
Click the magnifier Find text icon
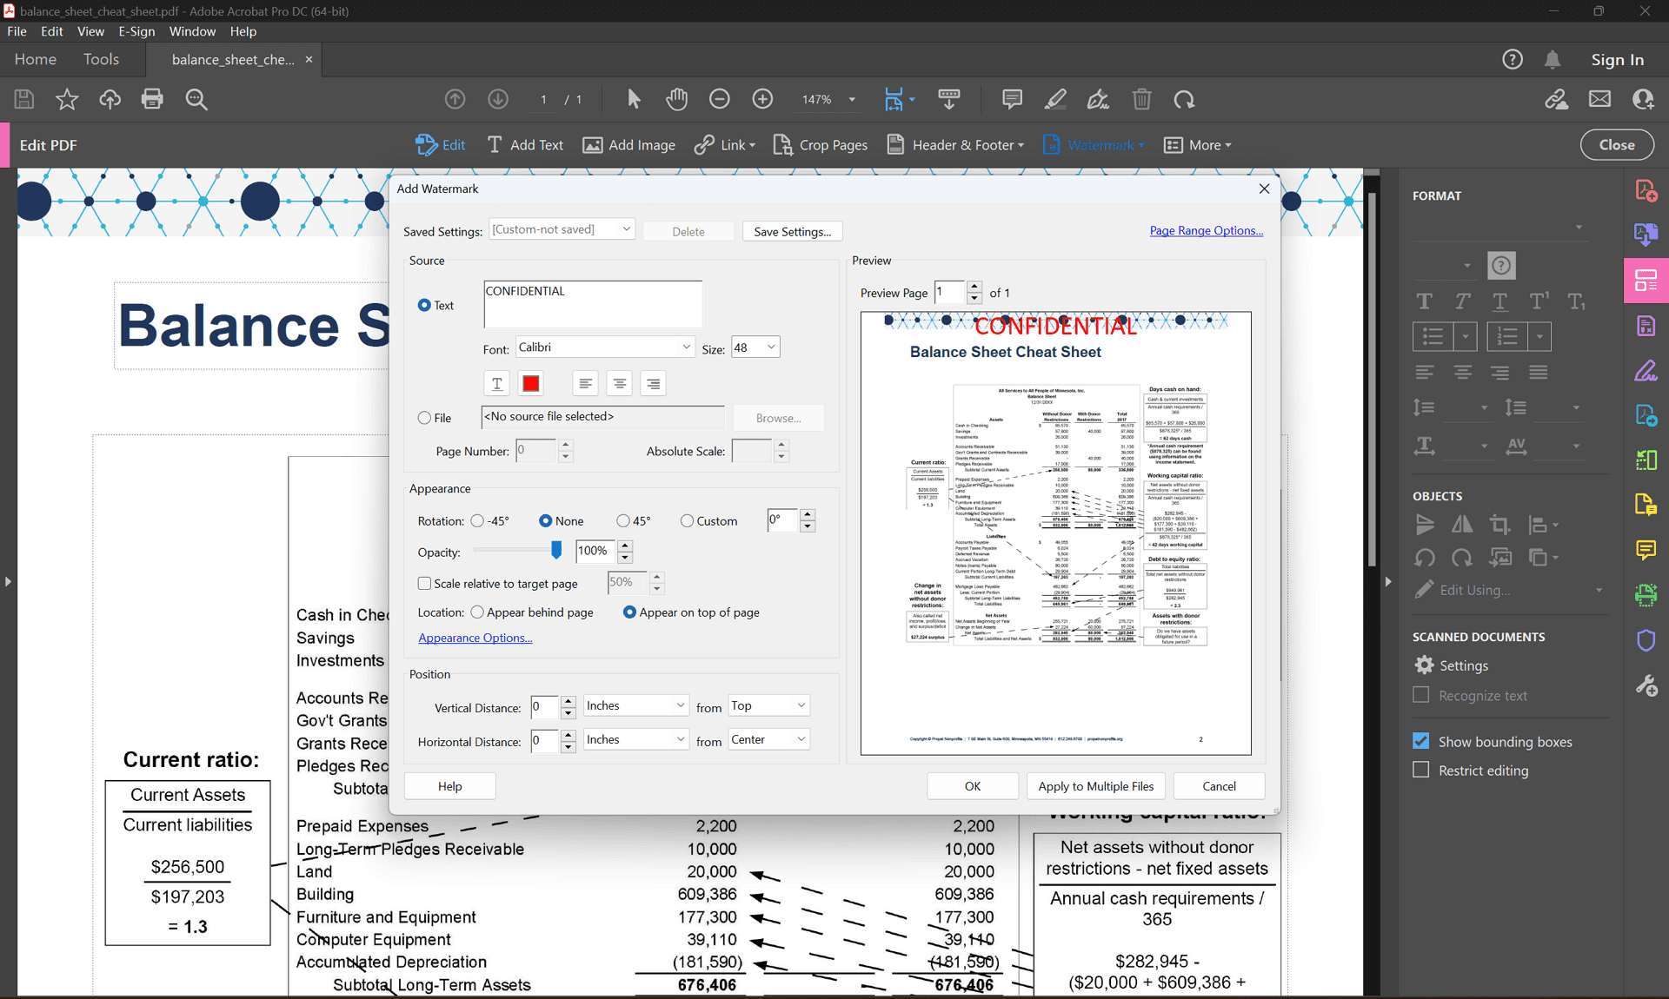click(x=196, y=99)
